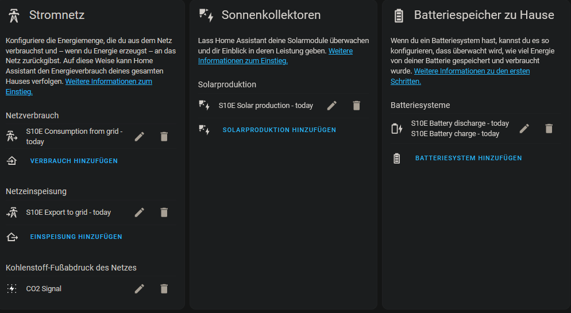Click the Stromnetz transmission tower header icon
This screenshot has width=571, height=313.
pos(14,16)
